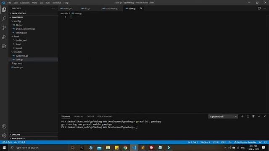Open Chrome from the taskbar
269x151 pixels.
125,148
